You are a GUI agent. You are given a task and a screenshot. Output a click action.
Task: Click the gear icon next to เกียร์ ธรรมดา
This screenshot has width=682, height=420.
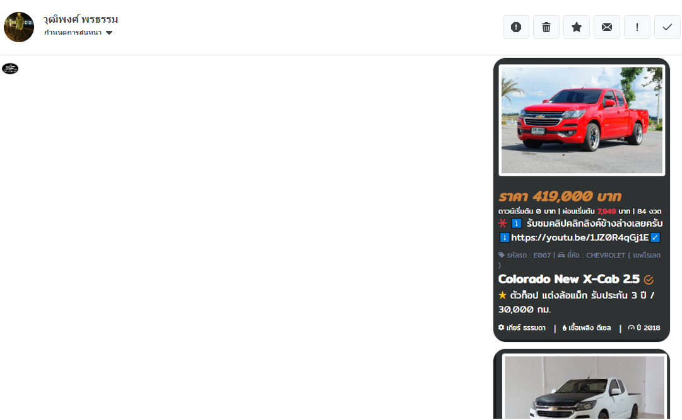point(502,327)
